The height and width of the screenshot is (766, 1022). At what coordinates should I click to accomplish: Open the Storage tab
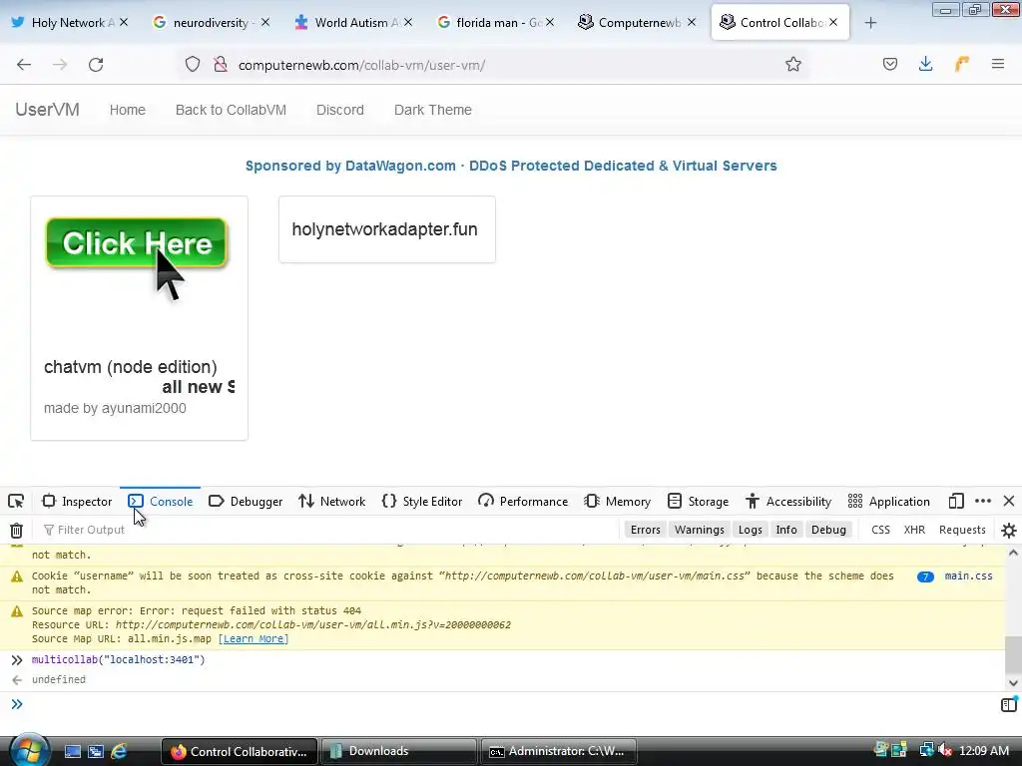698,501
